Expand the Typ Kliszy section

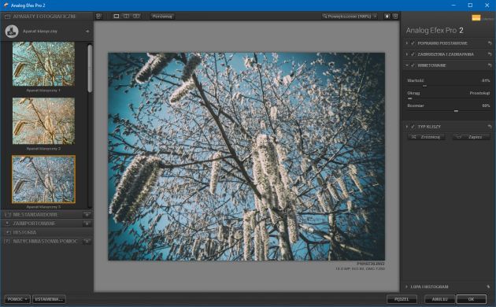(407, 127)
